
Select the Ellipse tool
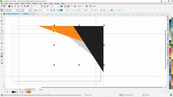(x=2, y=36)
